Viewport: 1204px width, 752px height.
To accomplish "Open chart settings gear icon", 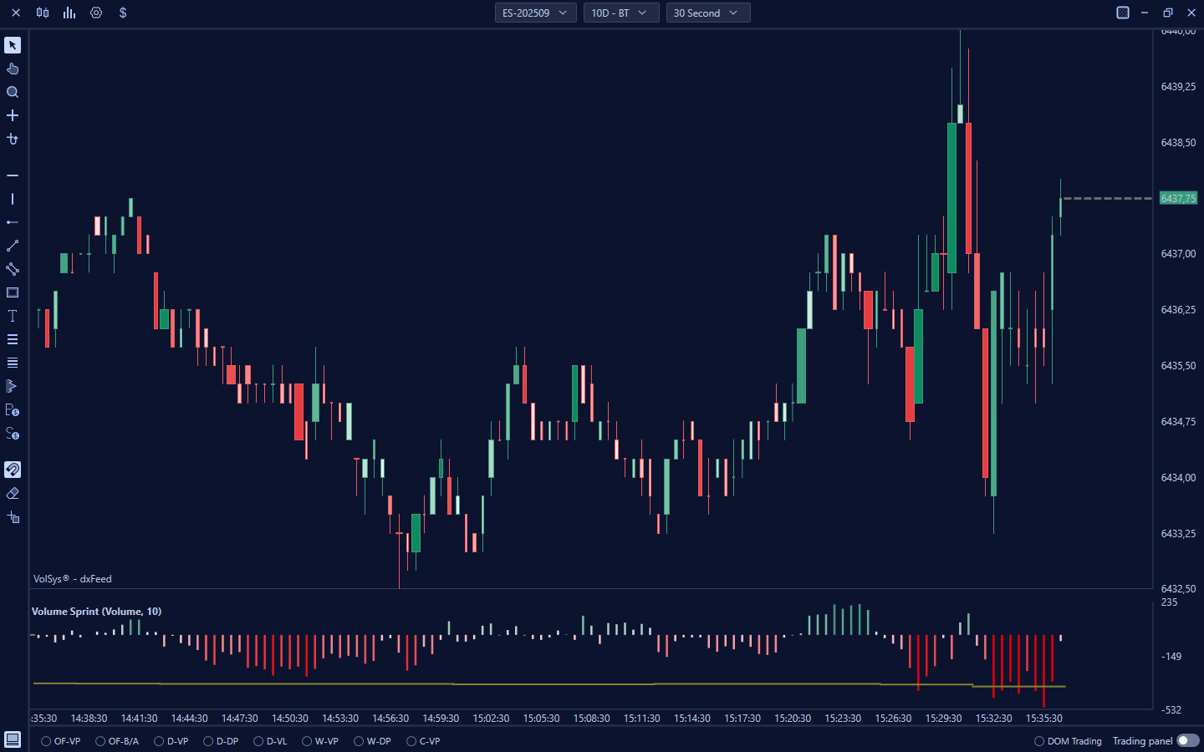I will [96, 13].
